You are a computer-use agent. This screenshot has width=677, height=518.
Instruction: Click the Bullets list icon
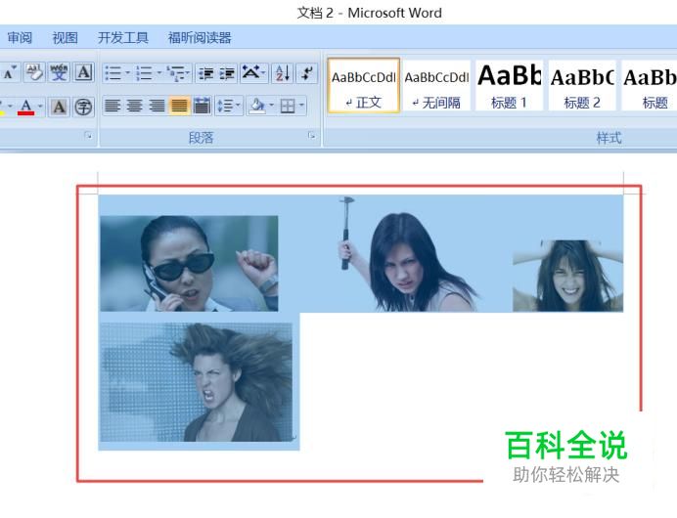pos(113,73)
